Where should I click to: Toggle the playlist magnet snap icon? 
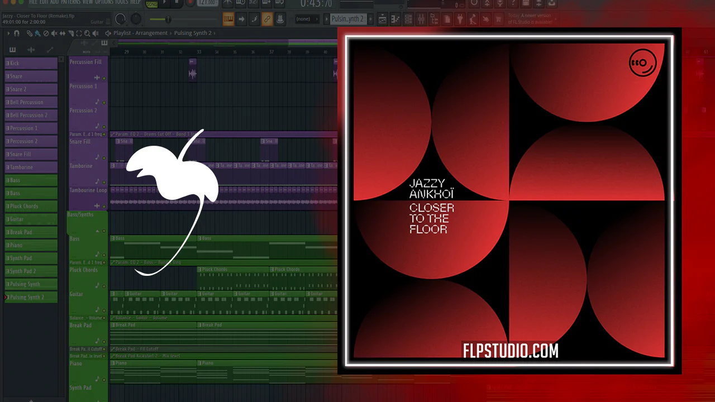pos(17,33)
